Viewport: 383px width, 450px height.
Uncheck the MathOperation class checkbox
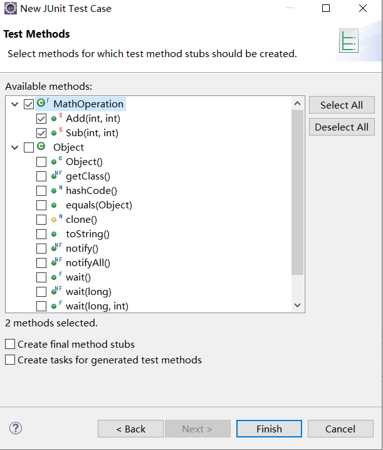click(29, 104)
